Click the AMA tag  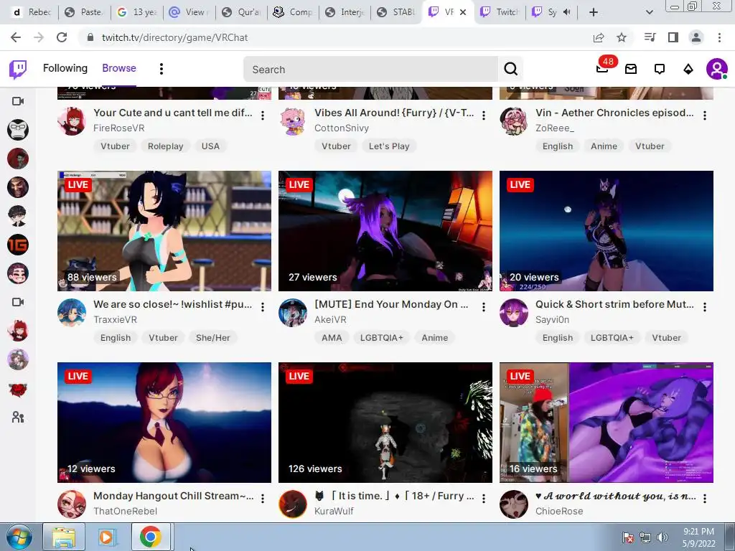pyautogui.click(x=332, y=338)
